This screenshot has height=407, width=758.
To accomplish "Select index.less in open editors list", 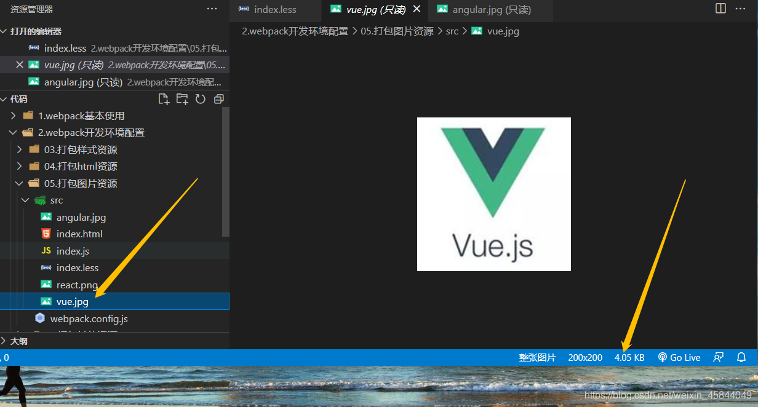I will click(x=114, y=48).
